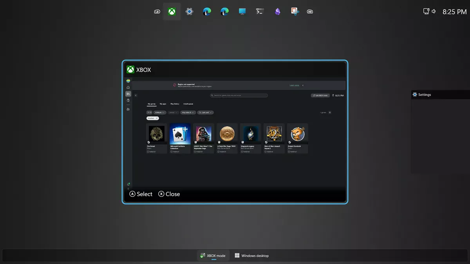Open the Store bag icon in Xbox sidebar
This screenshot has height=264, width=470.
click(x=128, y=101)
